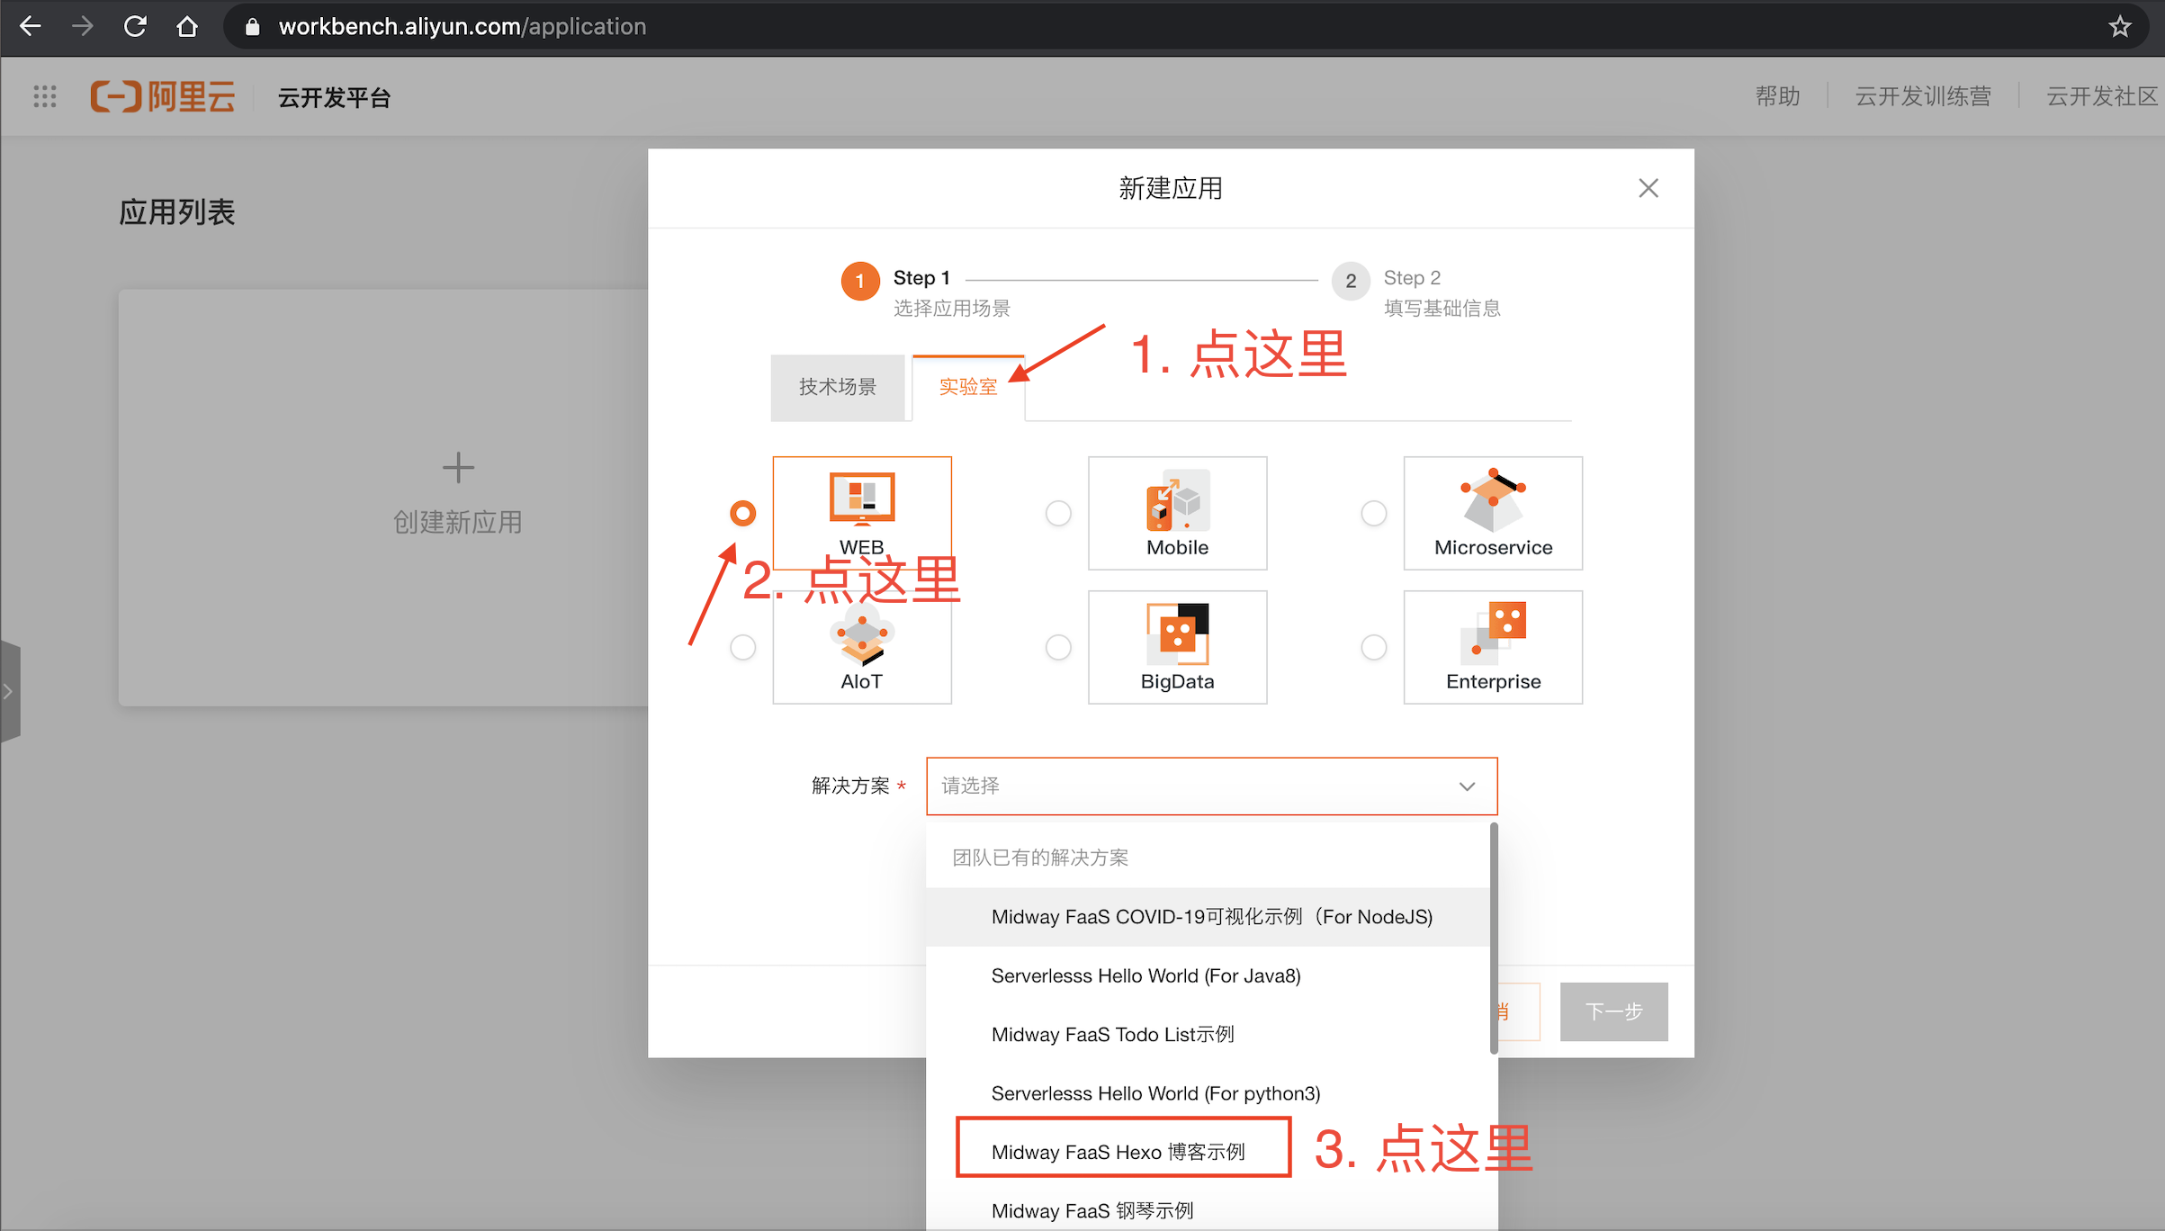Click the 解决方案 dropdown chevron
Image resolution: width=2165 pixels, height=1231 pixels.
click(1467, 786)
